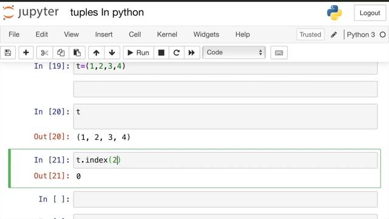Viewport: 389px width, 219px height.
Task: Click the kernel idle circle indicator
Action: (382, 35)
